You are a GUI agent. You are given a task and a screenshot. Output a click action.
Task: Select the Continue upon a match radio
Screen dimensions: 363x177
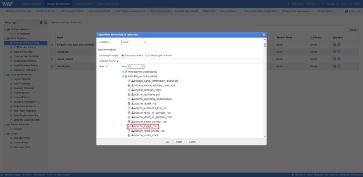coord(146,56)
